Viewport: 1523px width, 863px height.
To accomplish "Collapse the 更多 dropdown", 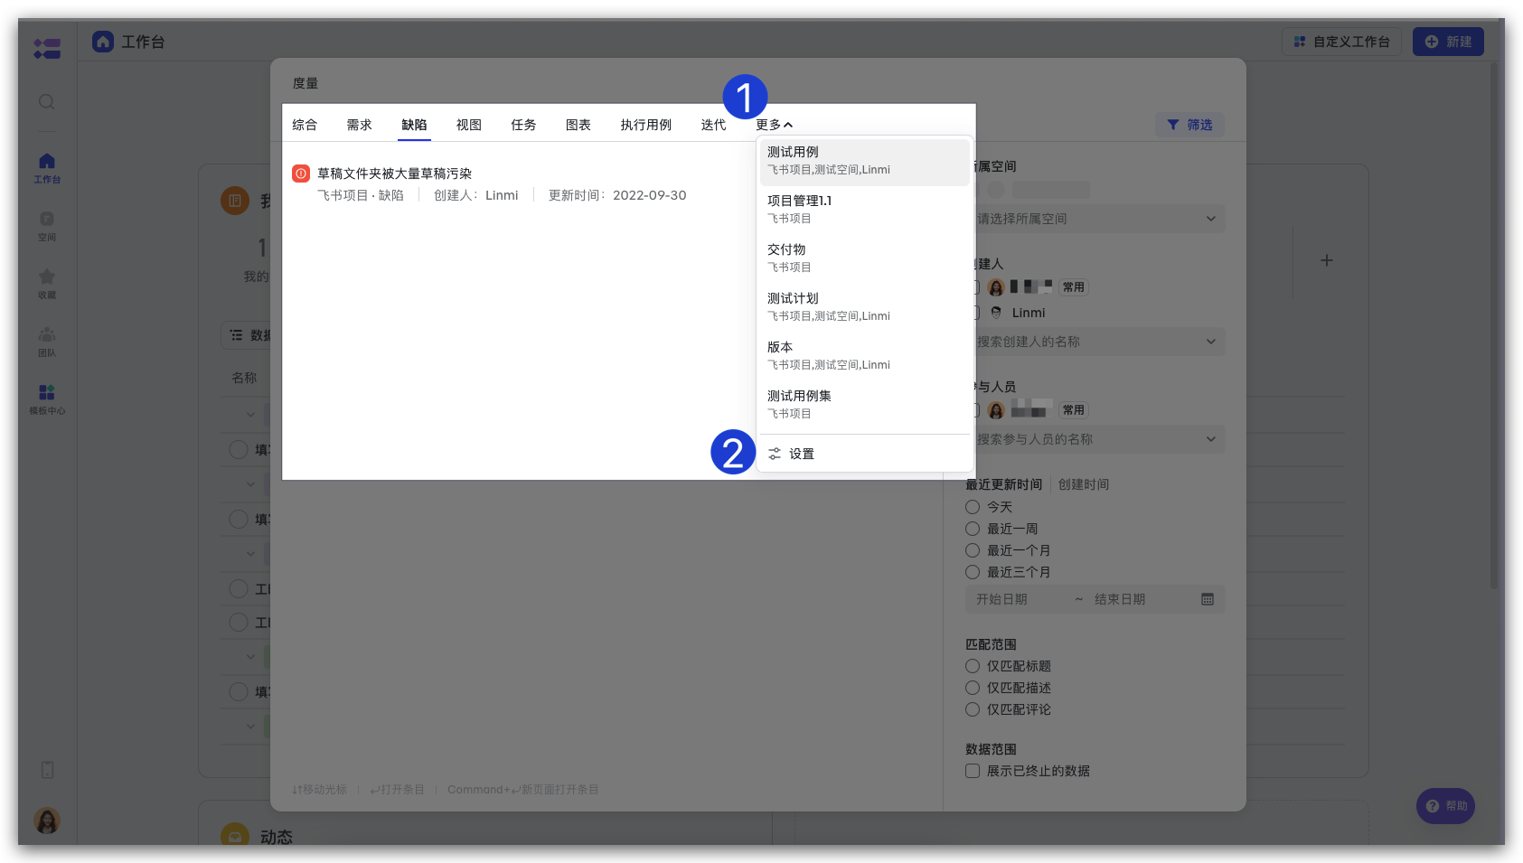I will pos(774,125).
